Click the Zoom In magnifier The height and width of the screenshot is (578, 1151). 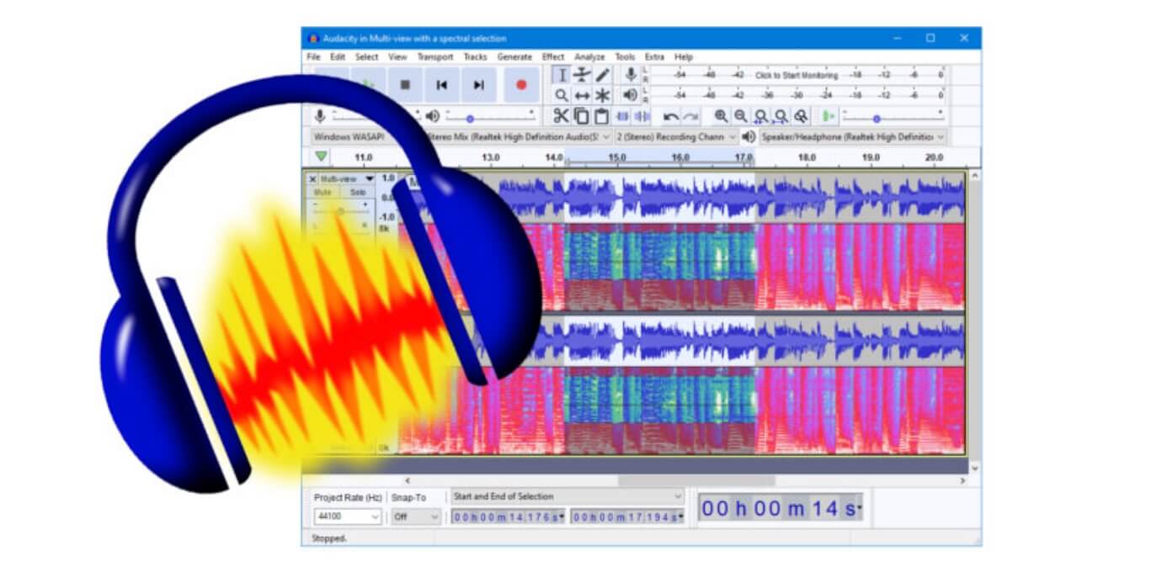(721, 116)
